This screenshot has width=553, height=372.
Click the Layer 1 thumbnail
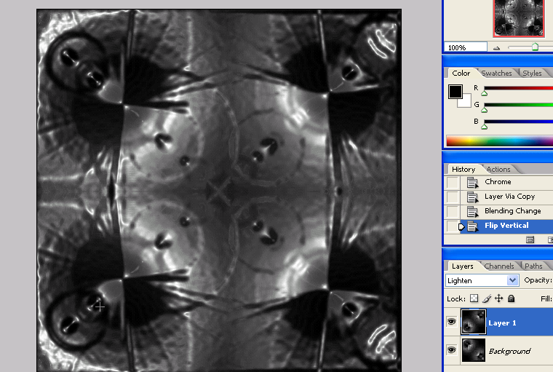click(473, 322)
